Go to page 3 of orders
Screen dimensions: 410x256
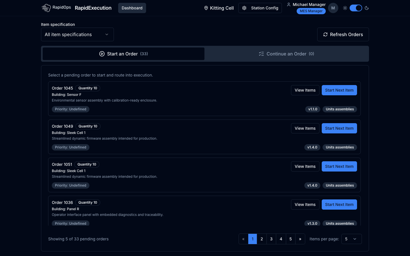coord(271,239)
